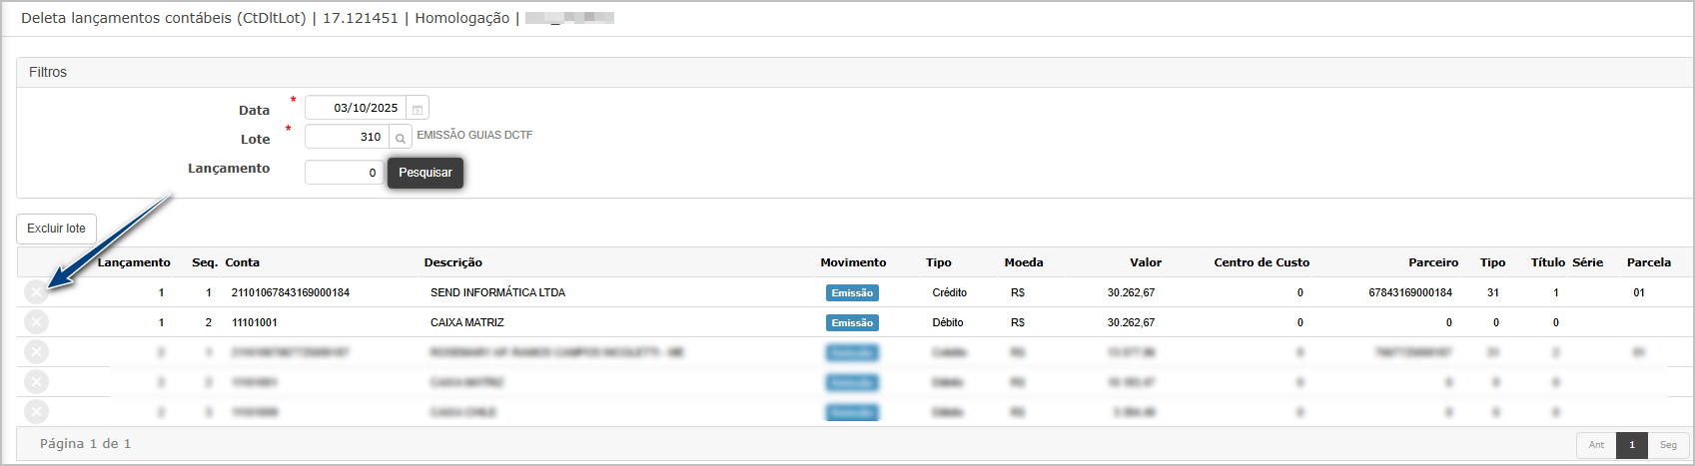Image resolution: width=1695 pixels, height=466 pixels.
Task: Click the Lote number input field
Action: coord(346,137)
